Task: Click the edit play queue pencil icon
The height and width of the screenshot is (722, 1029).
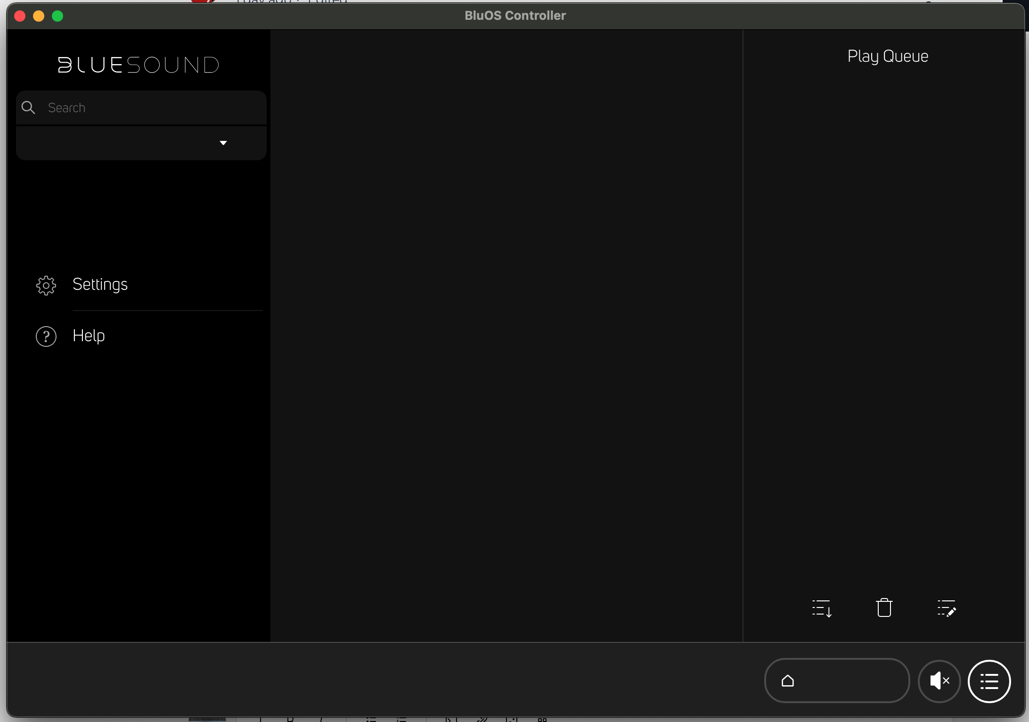Action: coord(946,608)
